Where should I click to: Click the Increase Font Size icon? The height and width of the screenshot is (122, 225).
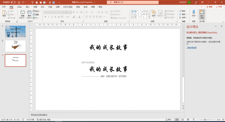pyautogui.click(x=73, y=12)
